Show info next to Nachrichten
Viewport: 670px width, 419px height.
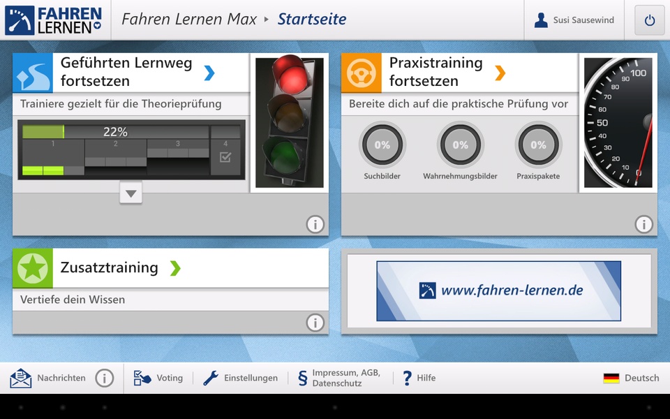[104, 378]
